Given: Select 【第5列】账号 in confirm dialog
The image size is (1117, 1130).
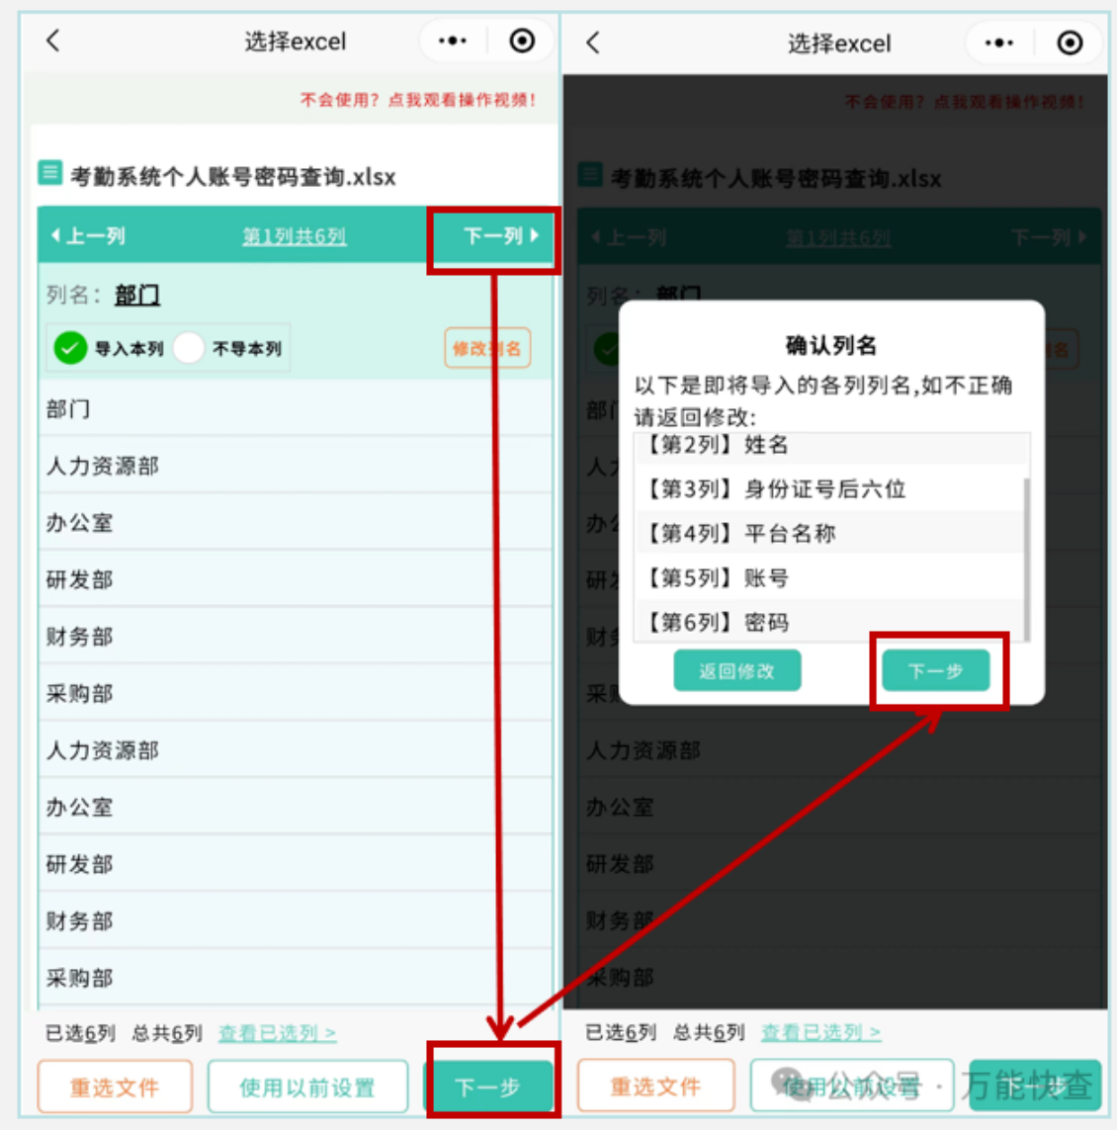Looking at the screenshot, I should [831, 577].
